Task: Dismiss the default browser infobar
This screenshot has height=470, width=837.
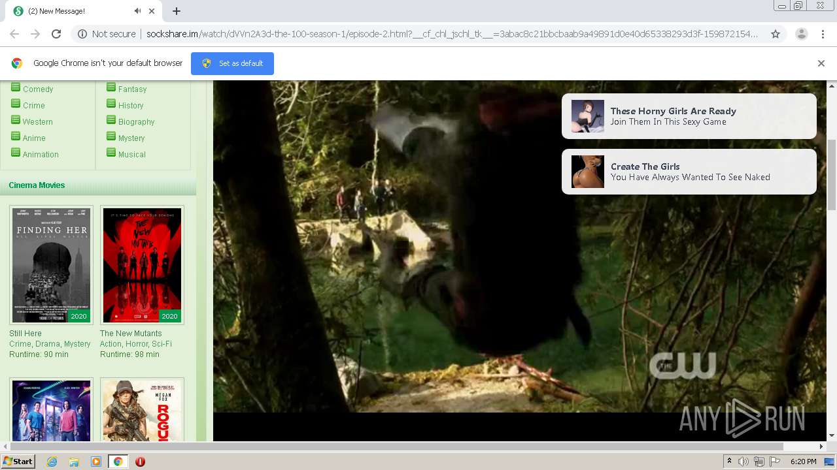Action: (x=821, y=63)
